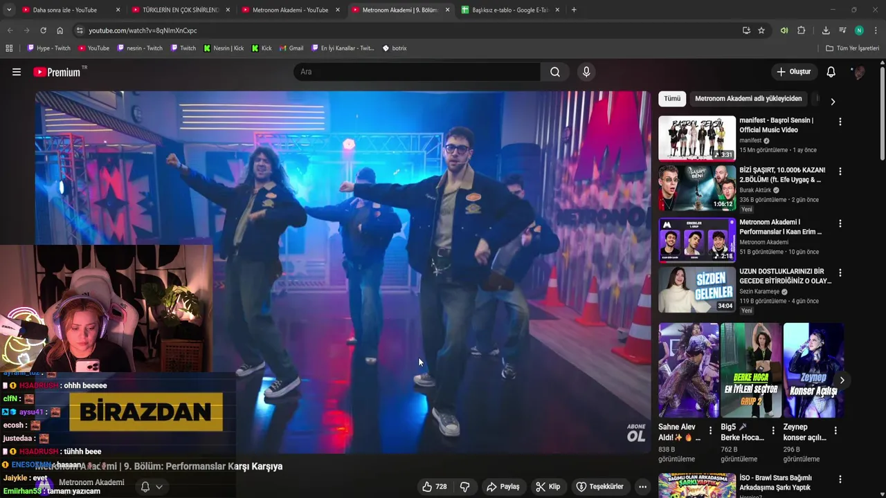Viewport: 886px width, 498px height.
Task: Select the Tümü filter chip
Action: tap(672, 98)
